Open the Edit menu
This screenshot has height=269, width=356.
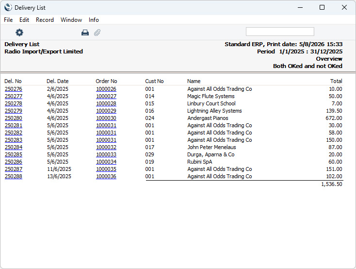24,20
